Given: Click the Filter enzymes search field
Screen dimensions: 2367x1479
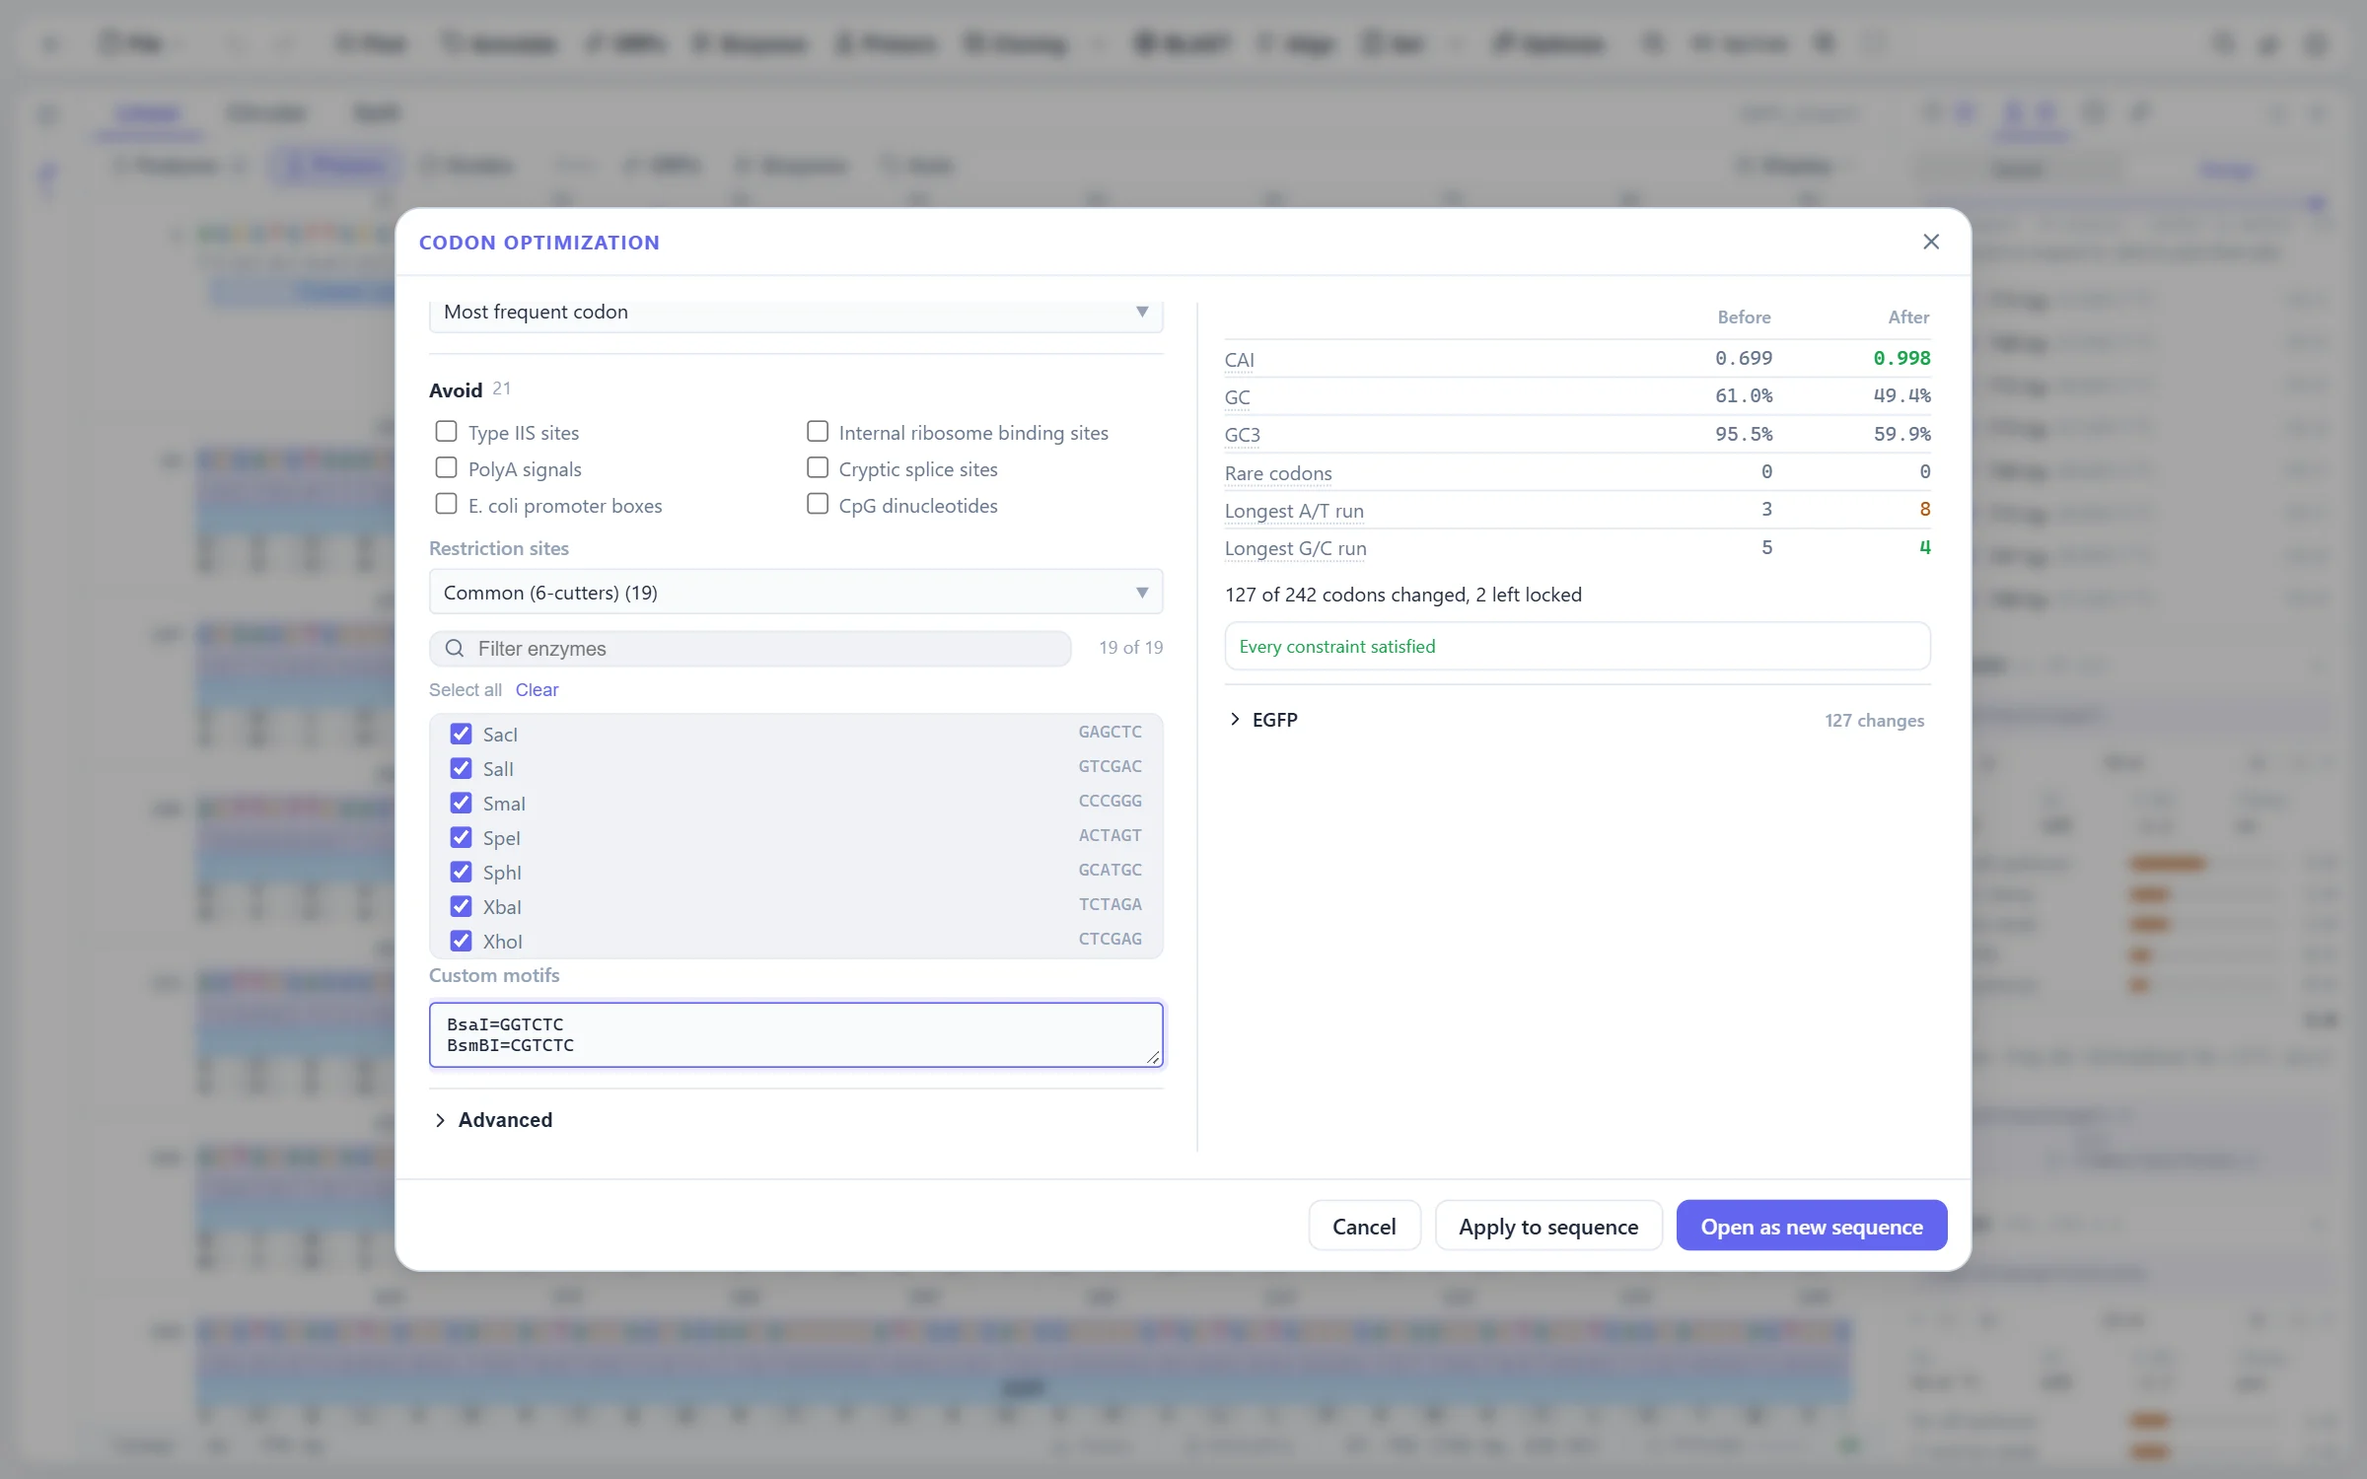Looking at the screenshot, I should (751, 648).
